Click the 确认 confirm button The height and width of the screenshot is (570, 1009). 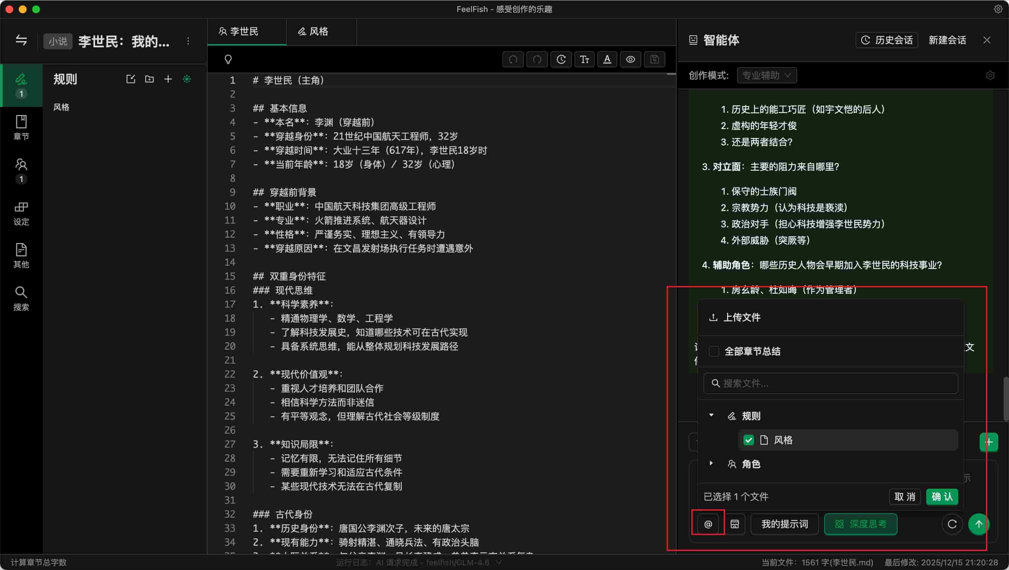942,496
